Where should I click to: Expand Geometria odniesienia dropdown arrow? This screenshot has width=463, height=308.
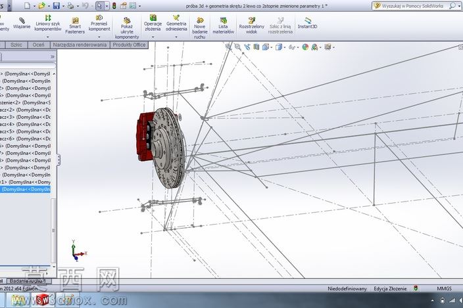(x=176, y=37)
